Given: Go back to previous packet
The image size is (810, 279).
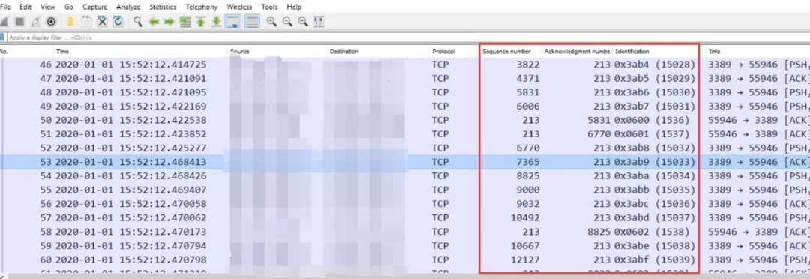Looking at the screenshot, I should point(154,22).
